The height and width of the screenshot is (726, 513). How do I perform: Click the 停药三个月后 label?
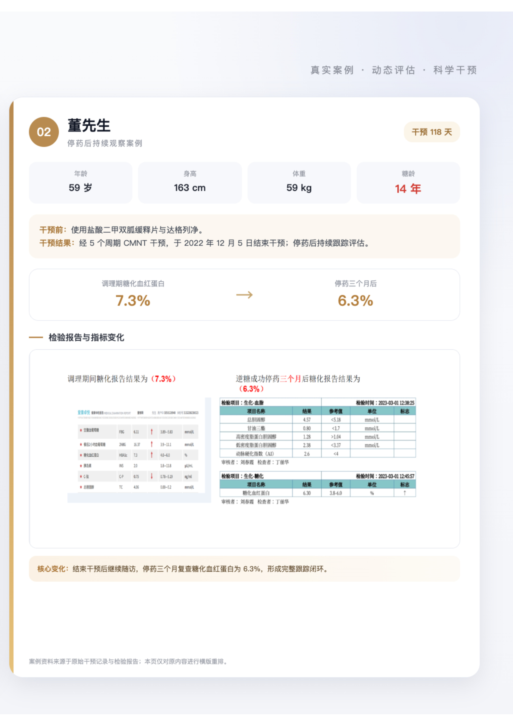pyautogui.click(x=356, y=284)
